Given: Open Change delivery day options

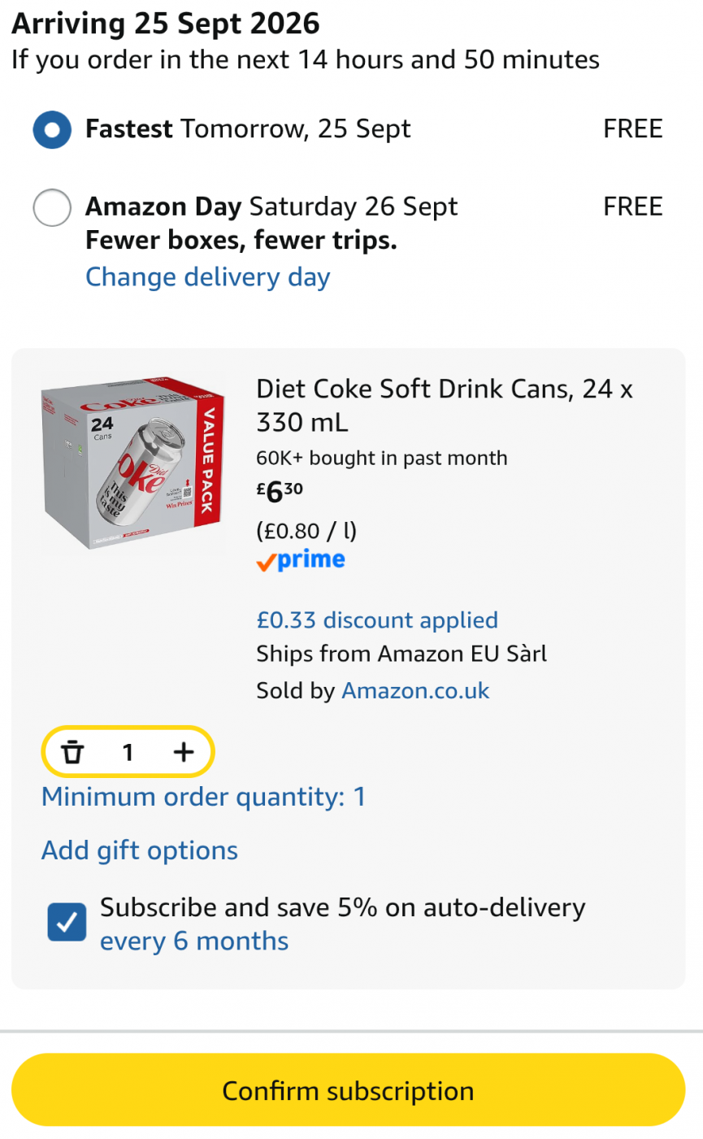Looking at the screenshot, I should tap(208, 276).
